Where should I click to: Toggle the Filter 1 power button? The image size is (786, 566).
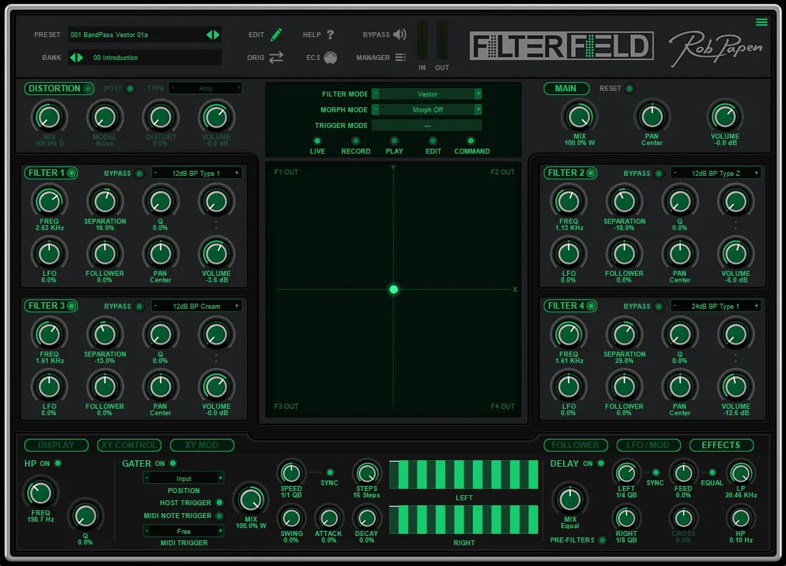tap(71, 173)
